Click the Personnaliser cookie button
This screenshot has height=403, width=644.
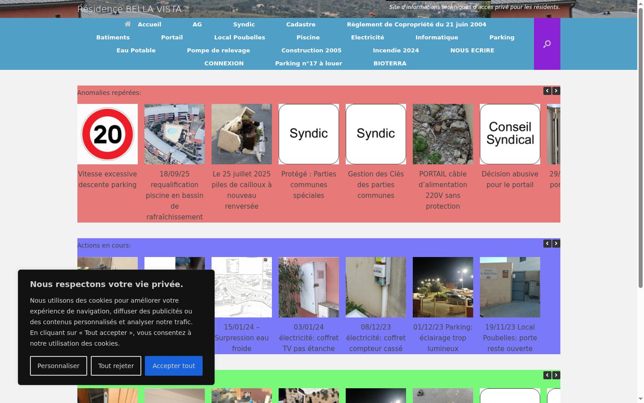(x=59, y=366)
